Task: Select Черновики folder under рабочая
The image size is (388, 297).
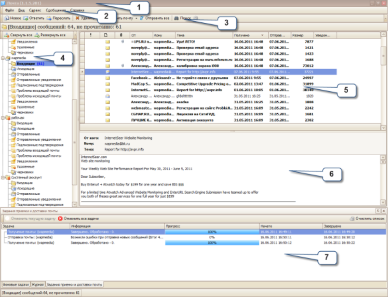Action: point(25,172)
